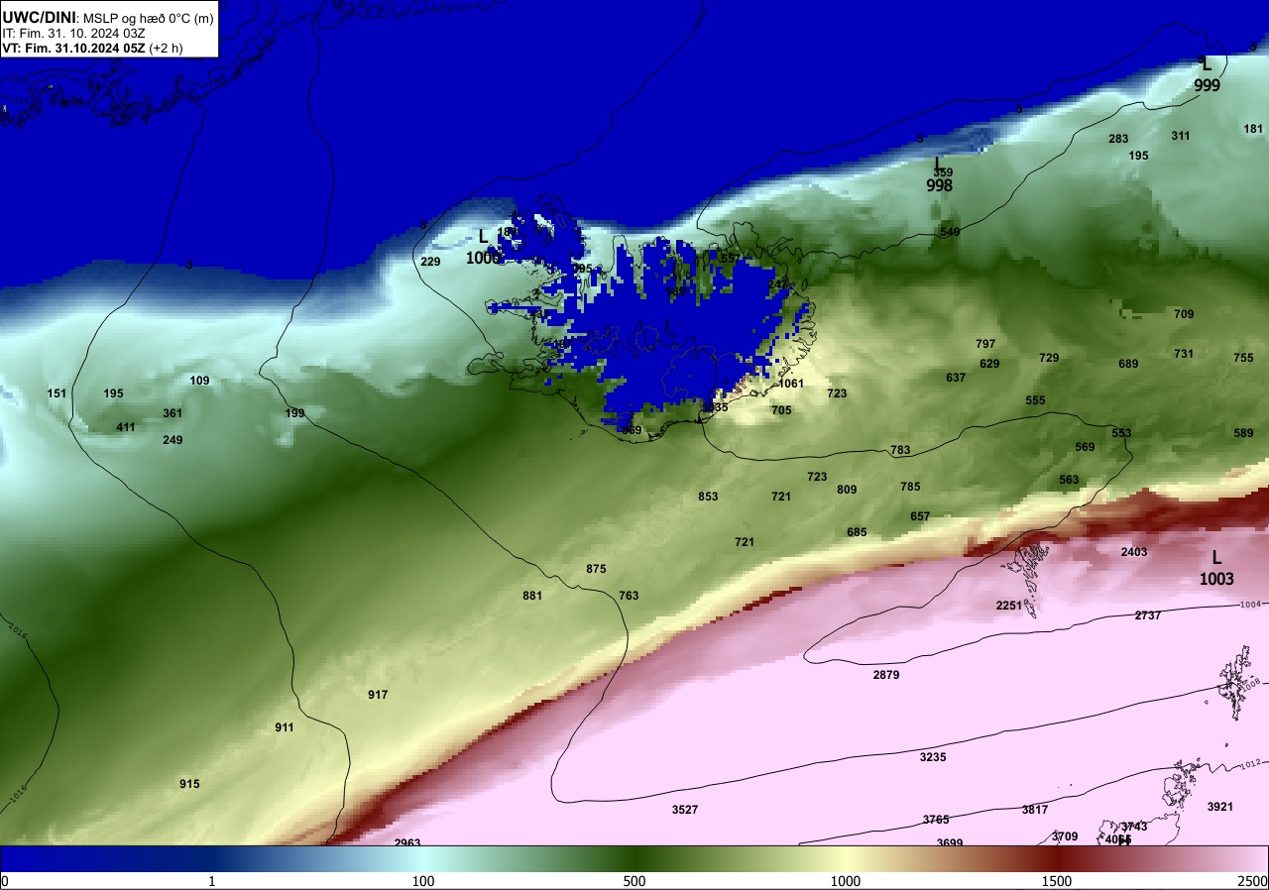The width and height of the screenshot is (1269, 890).
Task: Click the height value 915
Action: coord(189,784)
